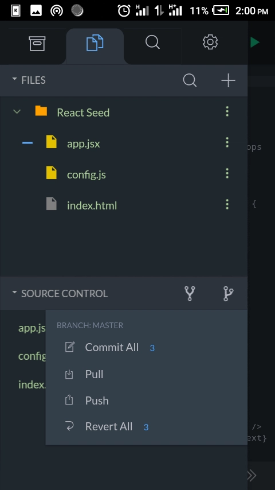
Task: Collapse the React Seed folder chevron
Action: tap(17, 111)
